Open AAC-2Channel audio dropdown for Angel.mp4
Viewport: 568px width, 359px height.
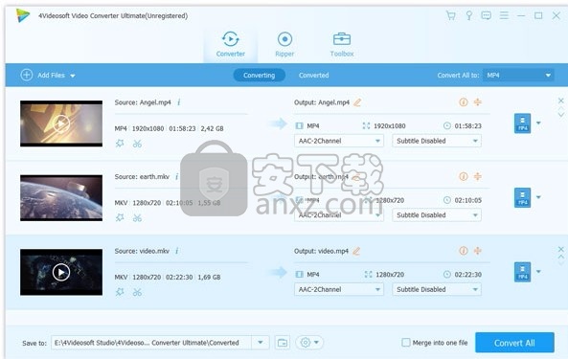pos(339,141)
